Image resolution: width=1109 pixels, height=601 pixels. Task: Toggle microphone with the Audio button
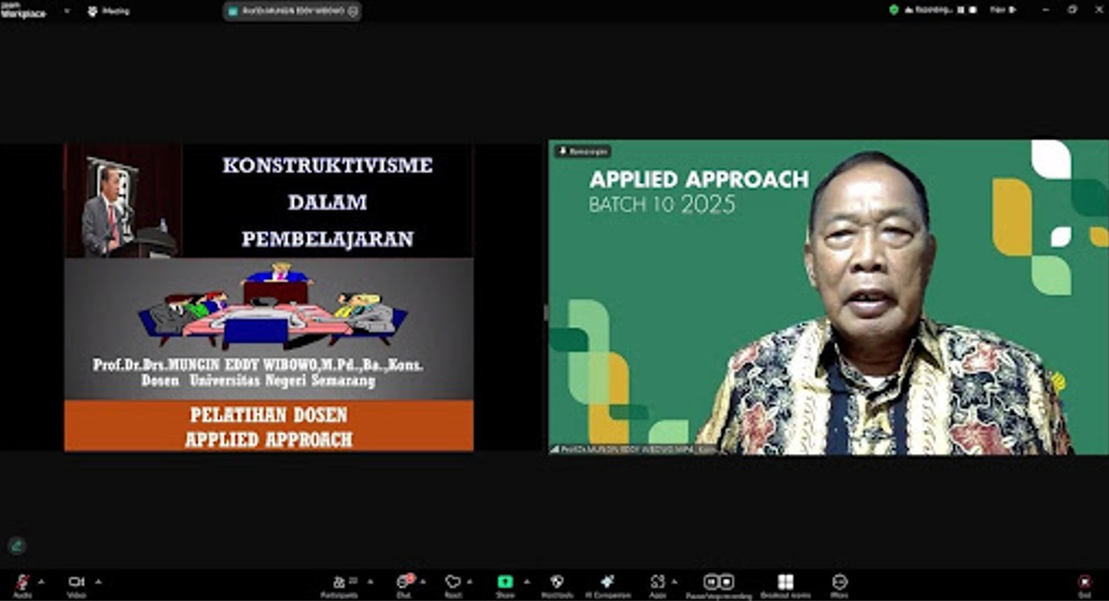[22, 584]
